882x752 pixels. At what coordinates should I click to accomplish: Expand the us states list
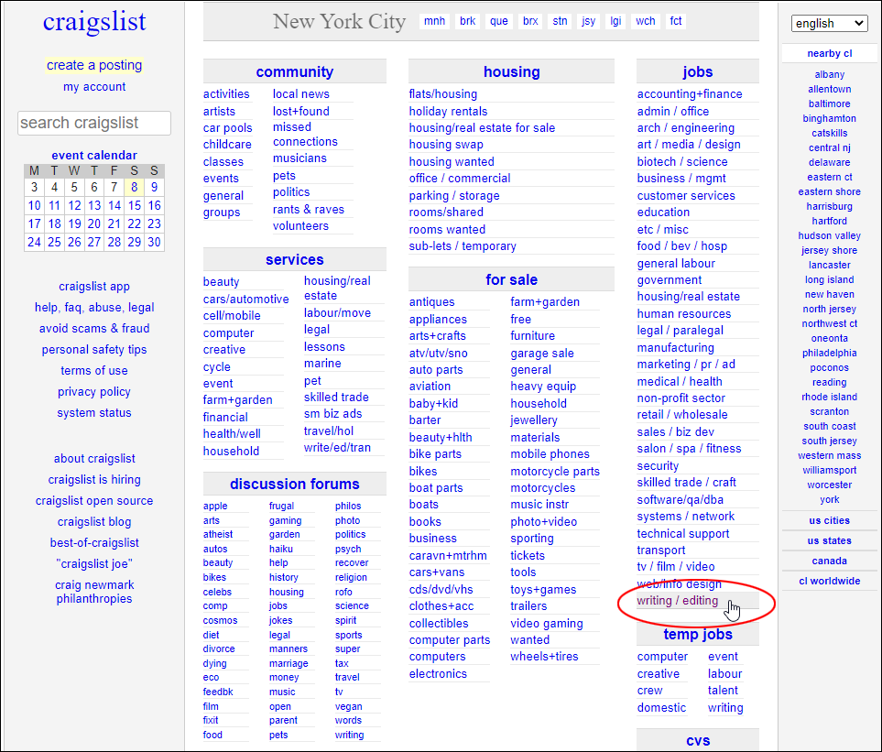pos(829,540)
